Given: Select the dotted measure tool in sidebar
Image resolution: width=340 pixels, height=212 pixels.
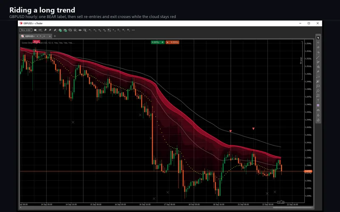Looking at the screenshot, I should 318,77.
